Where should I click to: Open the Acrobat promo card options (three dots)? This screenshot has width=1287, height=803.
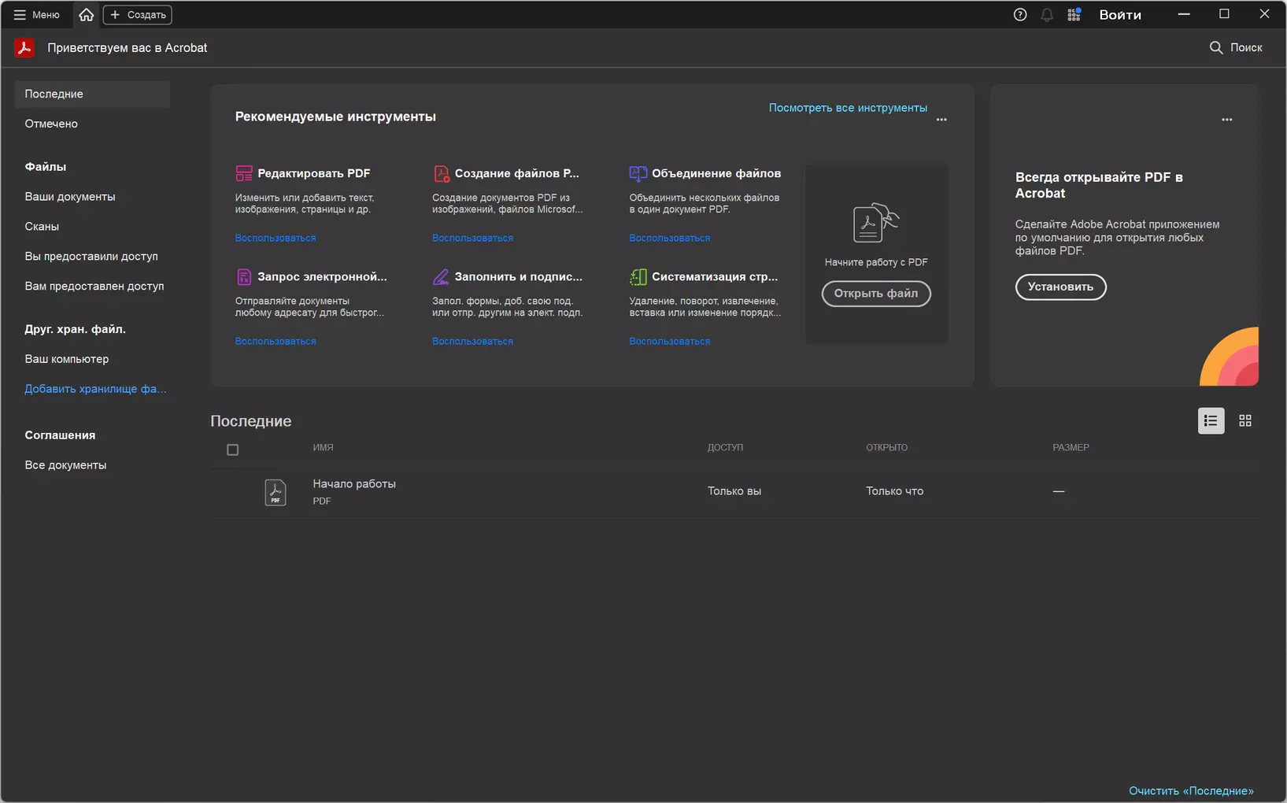click(1226, 120)
